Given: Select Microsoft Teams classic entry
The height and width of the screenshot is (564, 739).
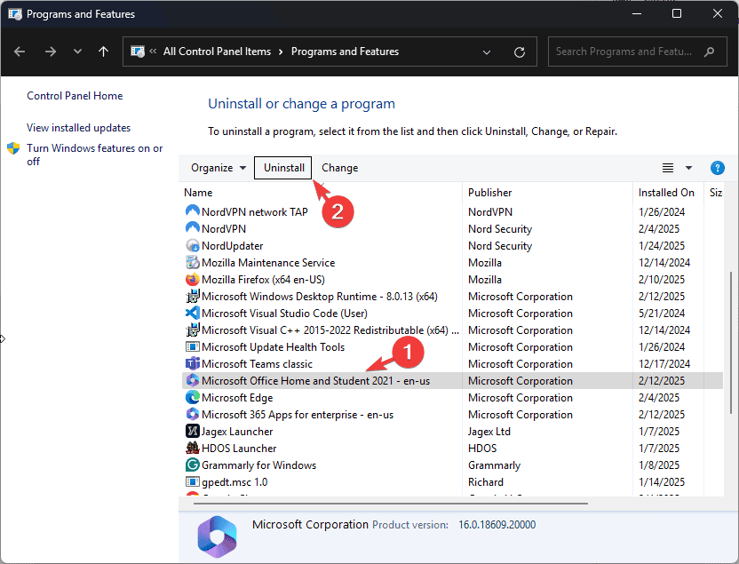Looking at the screenshot, I should 257,364.
